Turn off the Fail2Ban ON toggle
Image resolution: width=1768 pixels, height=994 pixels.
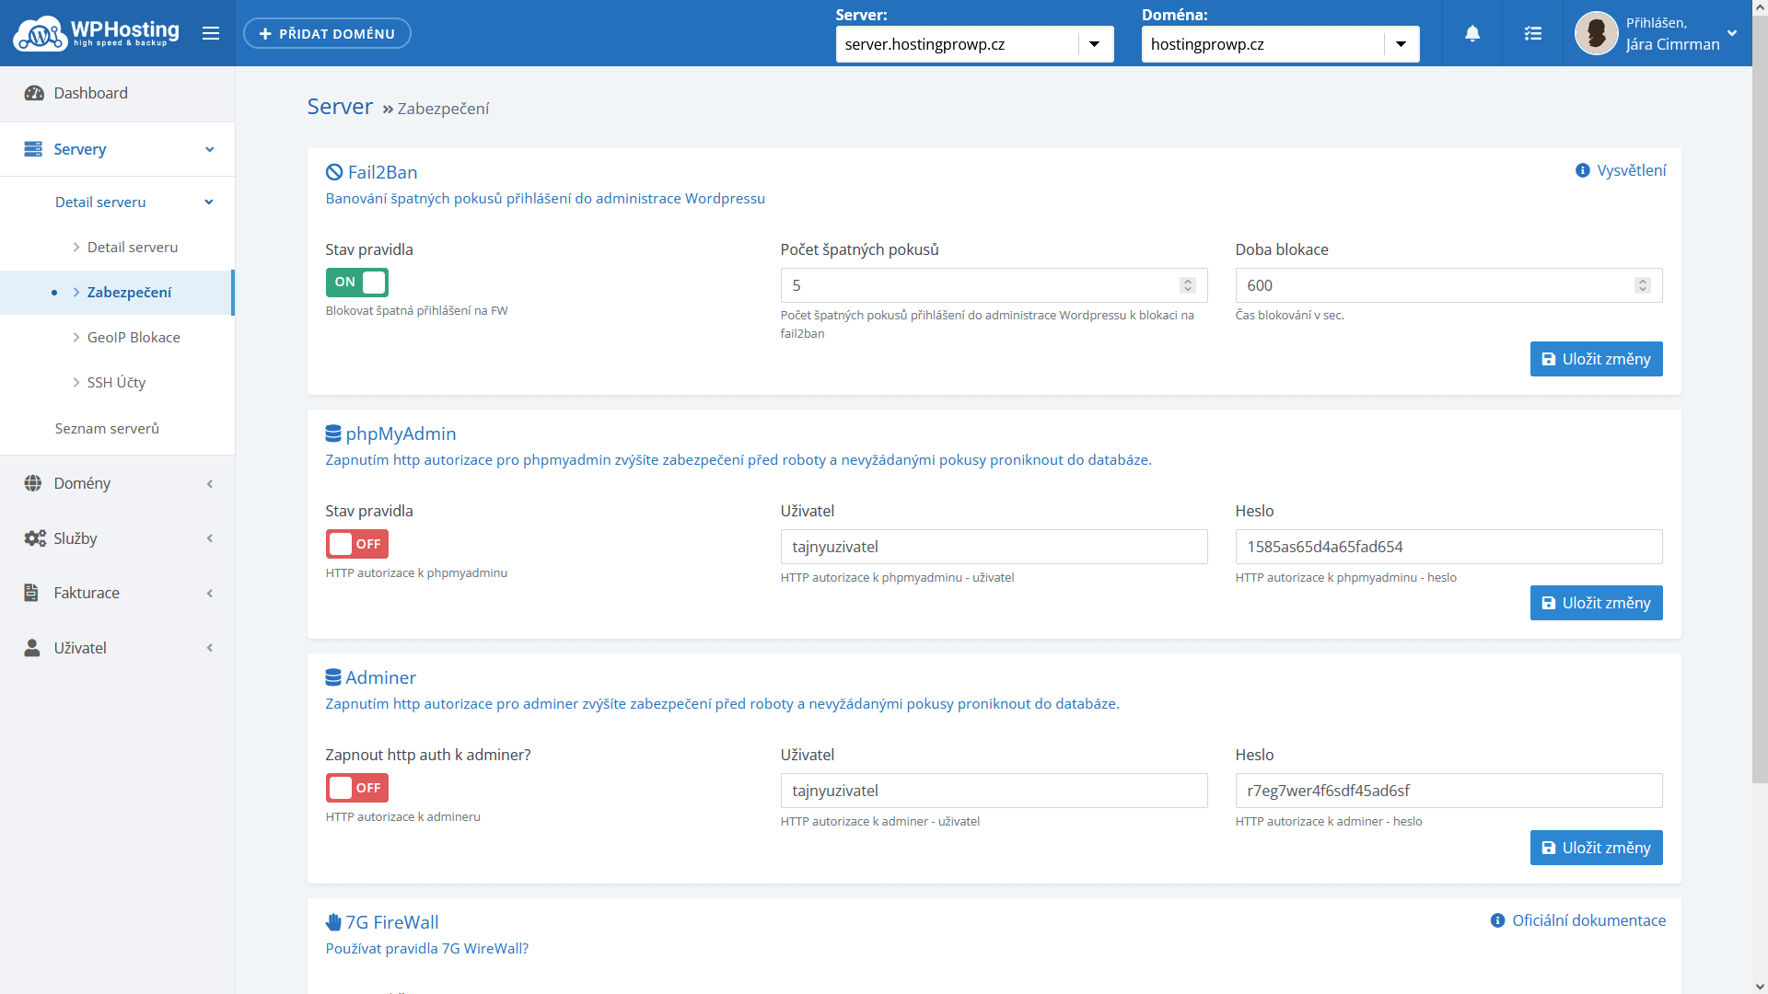point(357,283)
